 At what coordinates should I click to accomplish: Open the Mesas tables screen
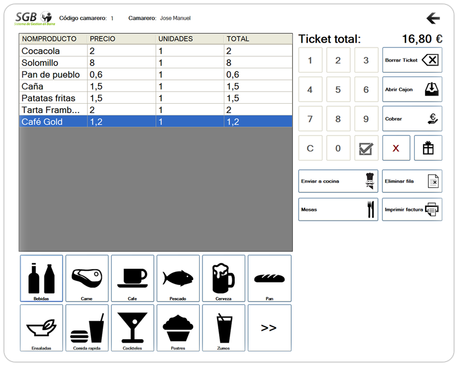(338, 209)
